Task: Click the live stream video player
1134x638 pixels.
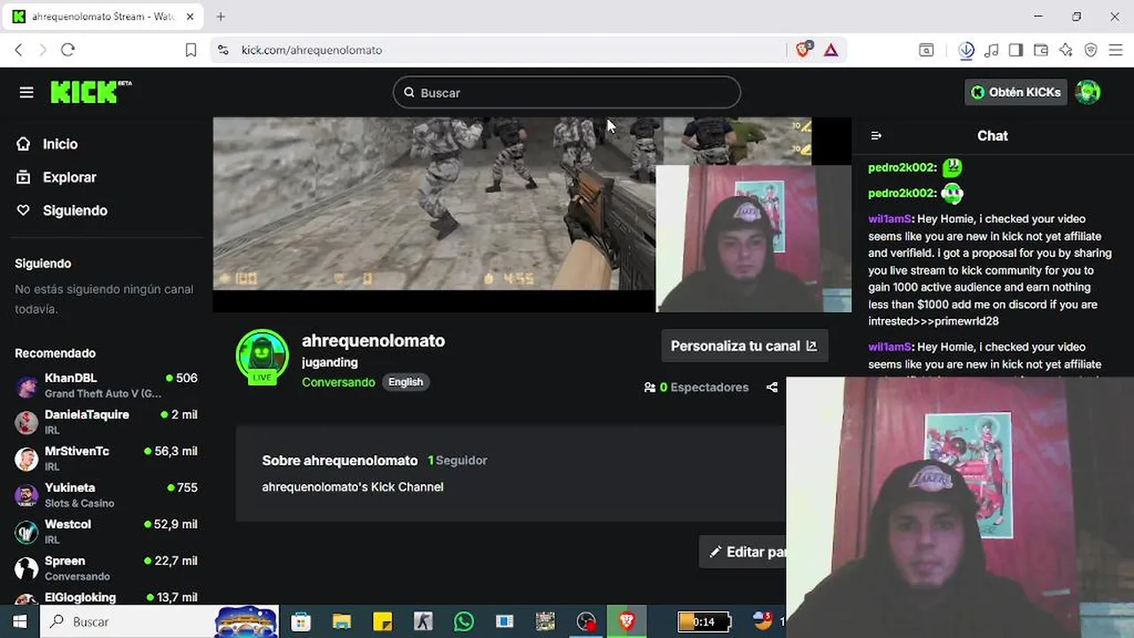Action: coord(532,214)
